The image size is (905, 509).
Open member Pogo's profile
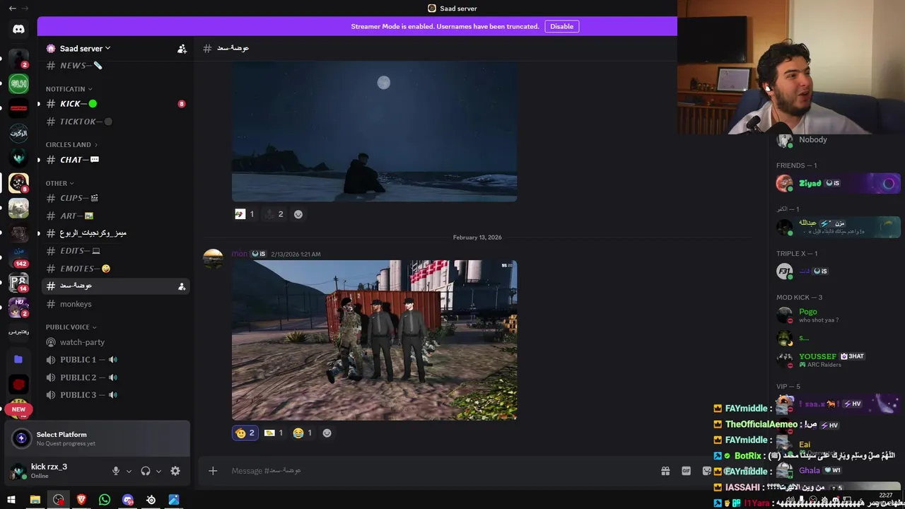(x=838, y=315)
